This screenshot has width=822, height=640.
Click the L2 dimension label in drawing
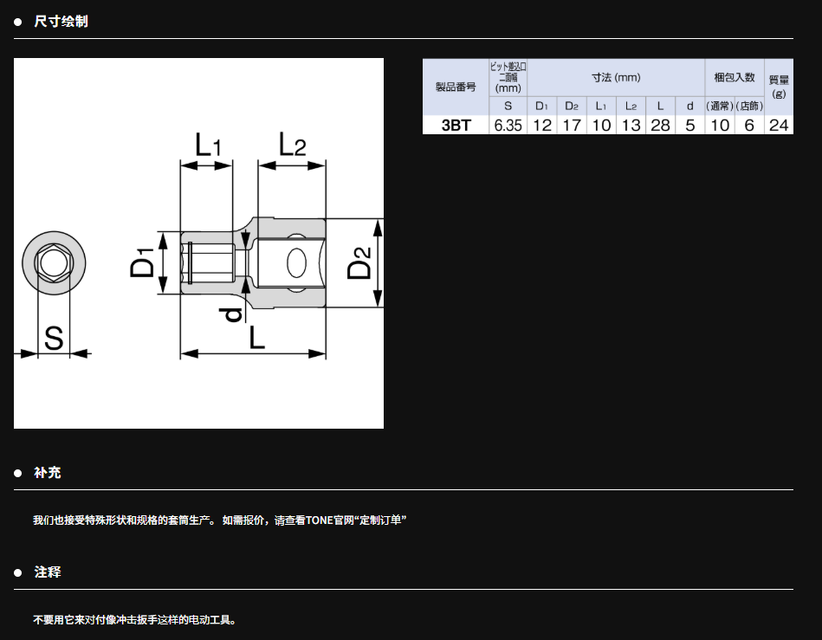coord(291,144)
